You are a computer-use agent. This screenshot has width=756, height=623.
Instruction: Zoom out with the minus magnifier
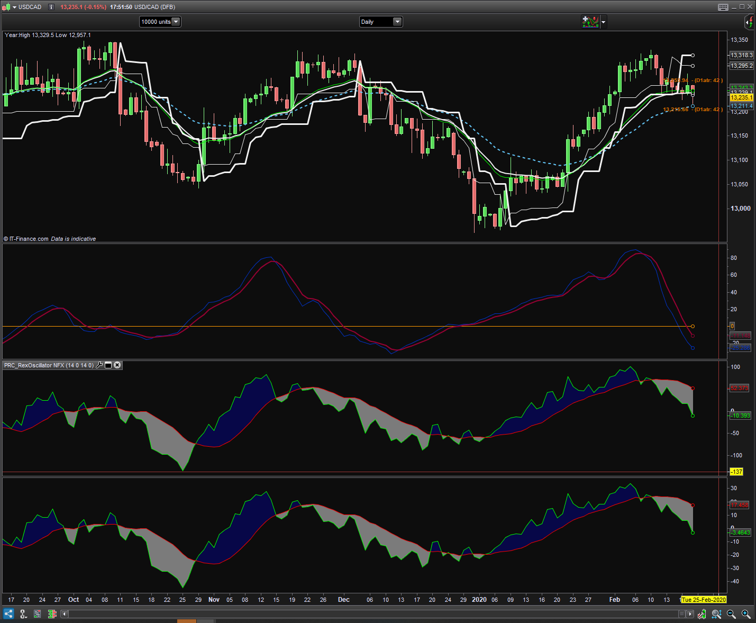pos(731,614)
